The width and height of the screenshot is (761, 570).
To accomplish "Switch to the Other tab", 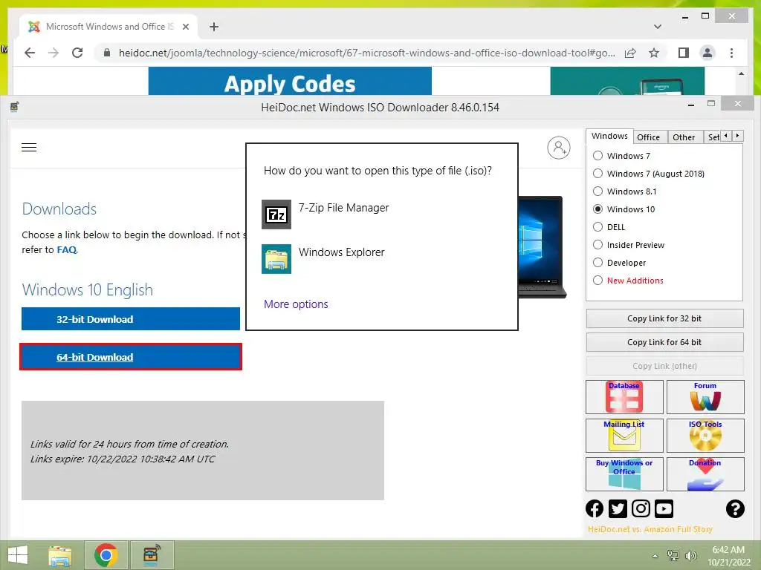I will pyautogui.click(x=684, y=137).
